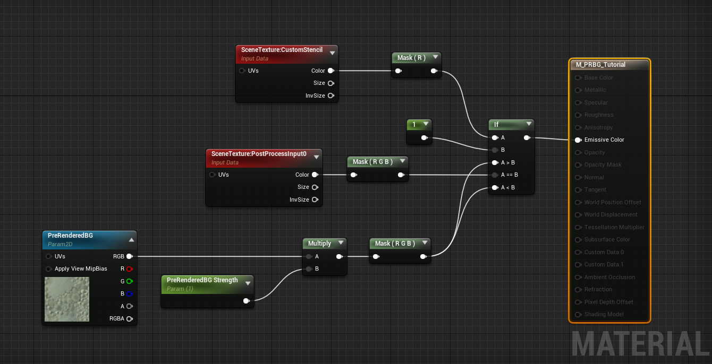The height and width of the screenshot is (364, 712).
Task: Click the Opacity input pin on the material node
Action: click(x=578, y=152)
